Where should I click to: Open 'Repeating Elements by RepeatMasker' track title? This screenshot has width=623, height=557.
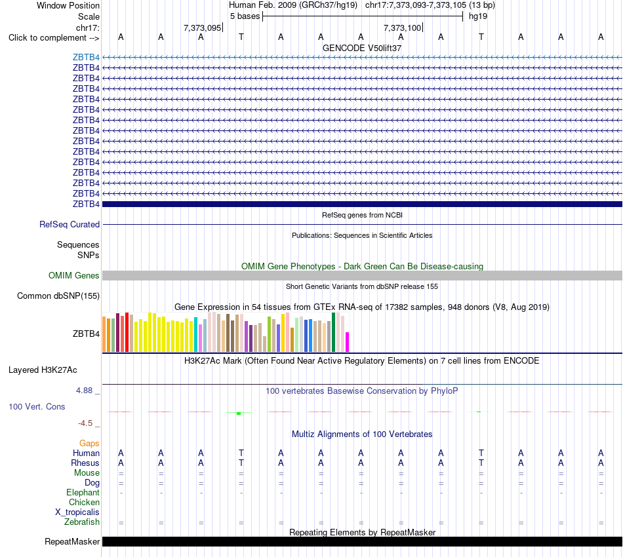pyautogui.click(x=362, y=533)
